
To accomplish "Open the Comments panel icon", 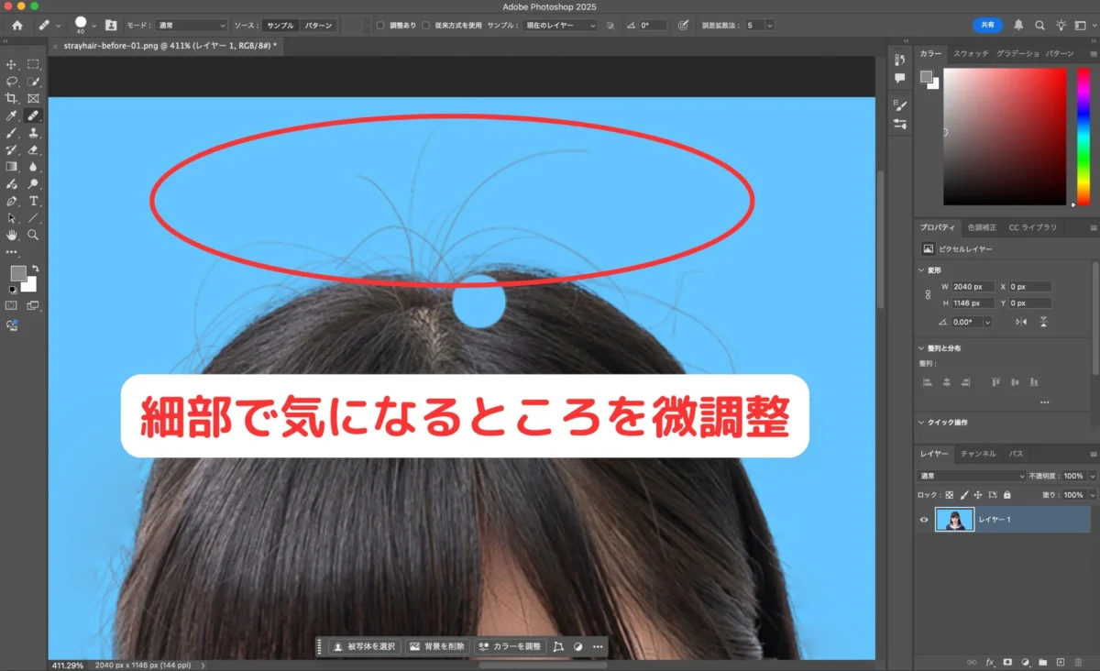I will pyautogui.click(x=899, y=79).
